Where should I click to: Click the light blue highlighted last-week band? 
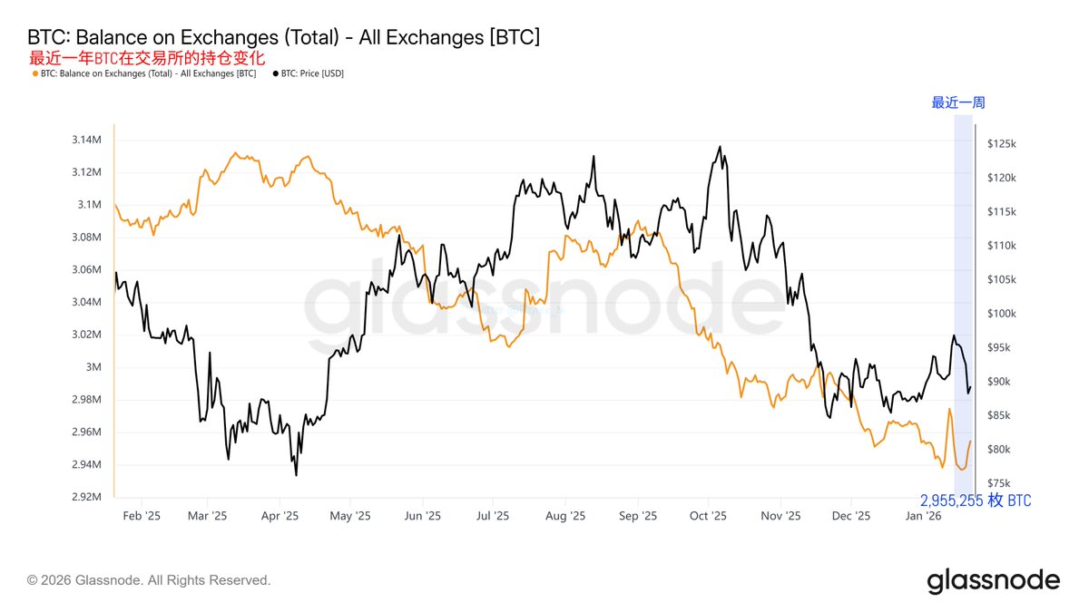[x=964, y=272]
